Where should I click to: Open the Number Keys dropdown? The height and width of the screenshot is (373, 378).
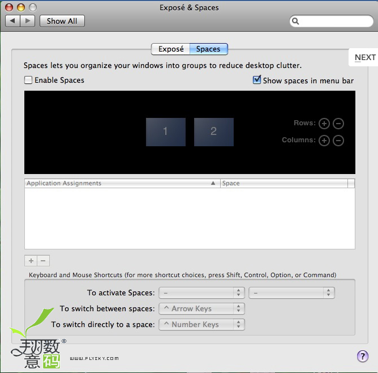(201, 325)
